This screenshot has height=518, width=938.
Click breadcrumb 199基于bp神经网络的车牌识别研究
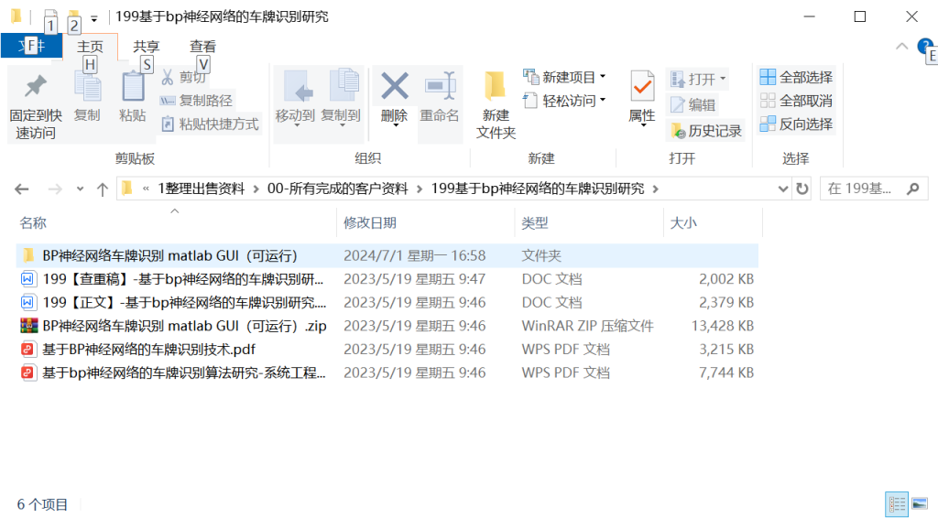click(538, 189)
